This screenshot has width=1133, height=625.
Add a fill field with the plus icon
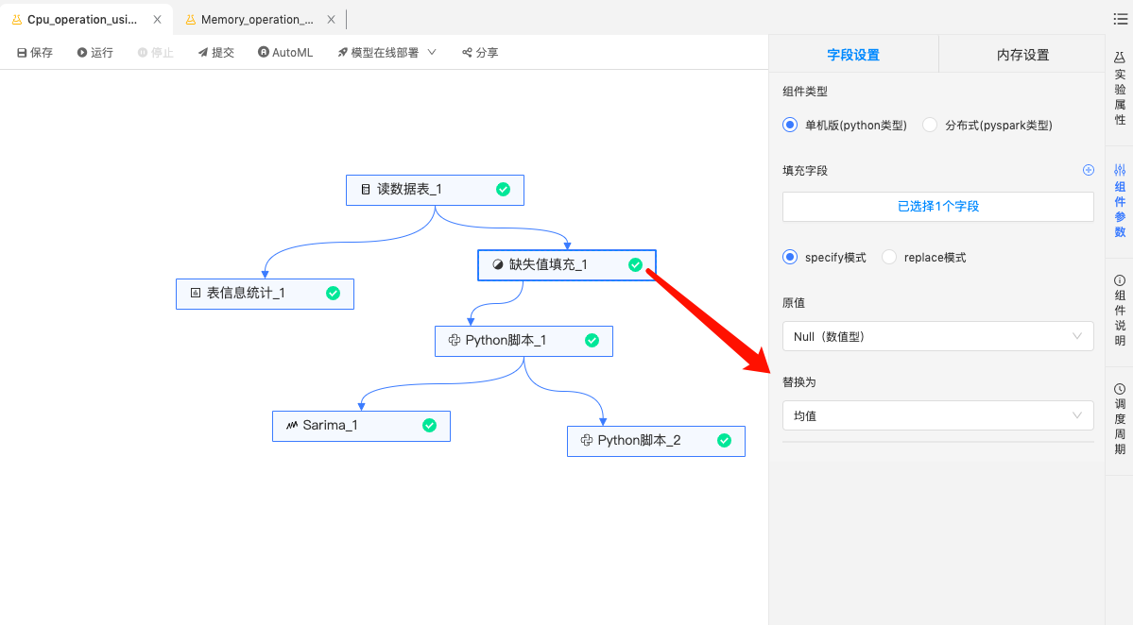[x=1088, y=170]
